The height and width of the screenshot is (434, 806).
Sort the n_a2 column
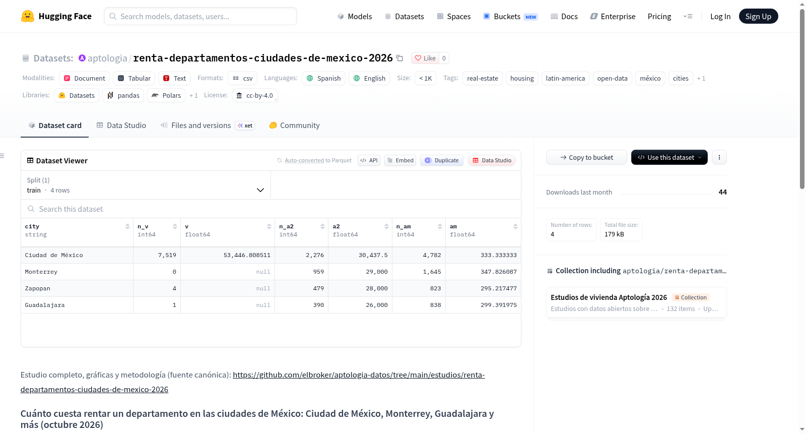click(322, 226)
